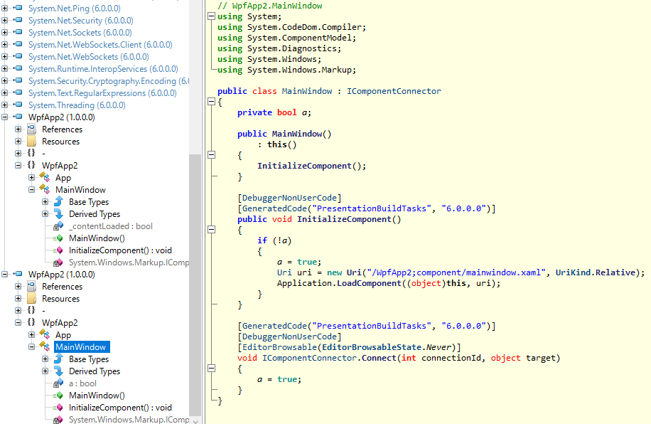This screenshot has height=424, width=651.
Task: Select System.Net.Sockets (6.0.0.0) in the tree
Action: click(80, 33)
